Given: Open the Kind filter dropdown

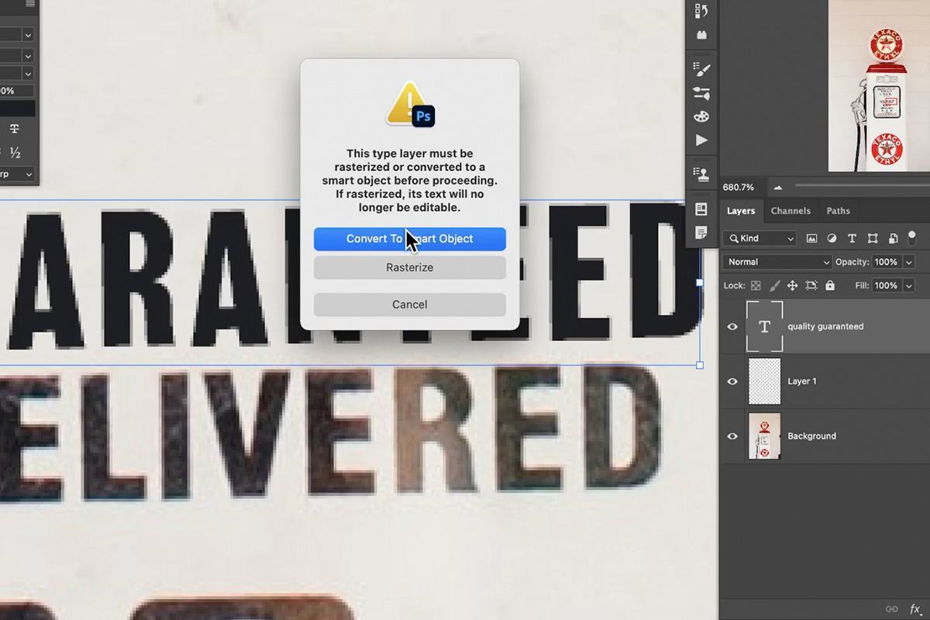Looking at the screenshot, I should [759, 239].
